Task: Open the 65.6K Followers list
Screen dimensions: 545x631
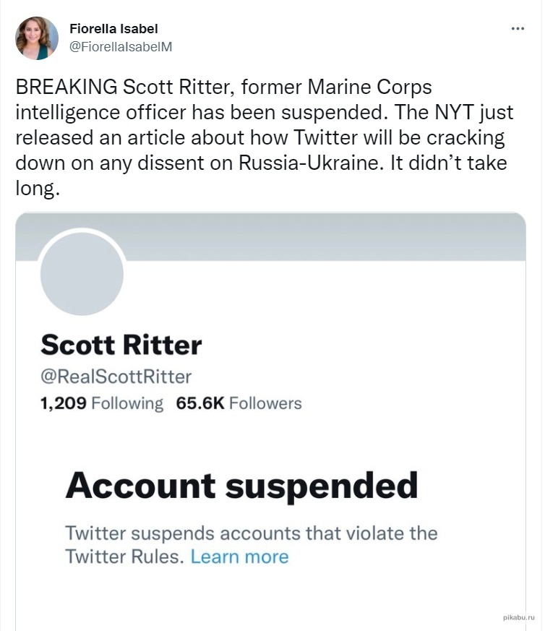Action: [239, 403]
